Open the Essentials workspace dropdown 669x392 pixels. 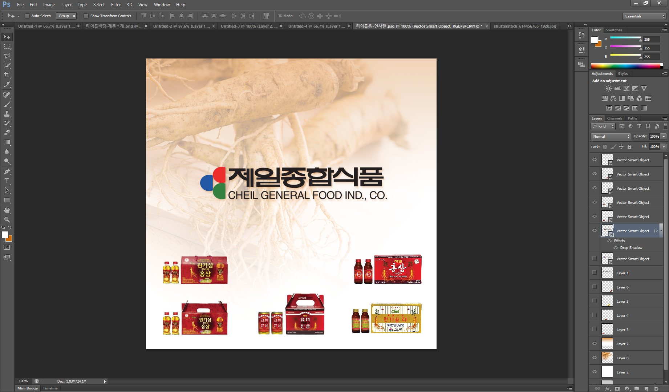(644, 16)
